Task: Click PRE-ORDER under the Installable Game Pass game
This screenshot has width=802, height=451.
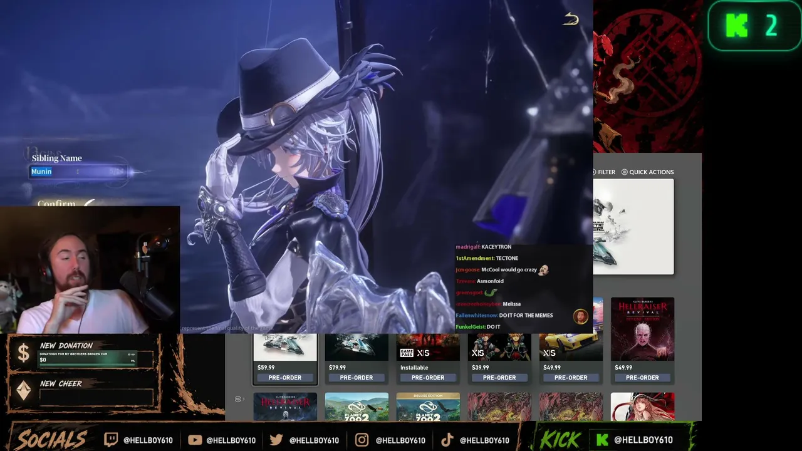Action: point(428,378)
